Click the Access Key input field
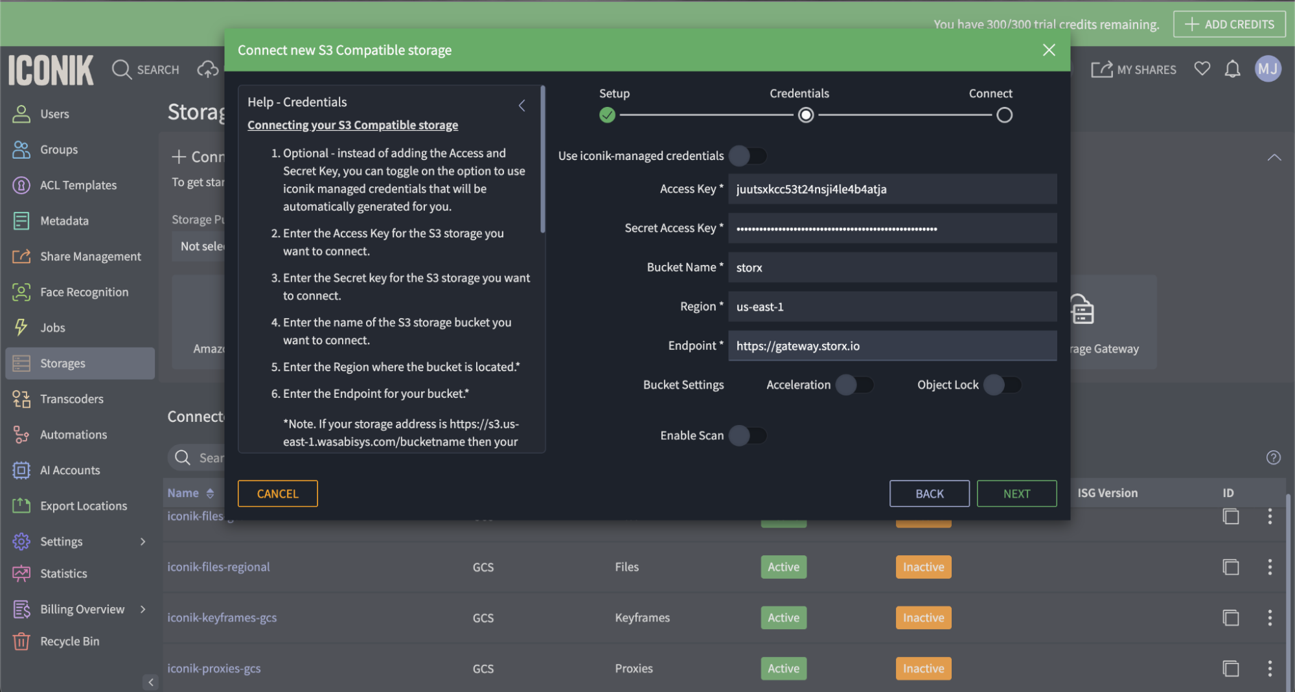The width and height of the screenshot is (1295, 692). point(892,189)
